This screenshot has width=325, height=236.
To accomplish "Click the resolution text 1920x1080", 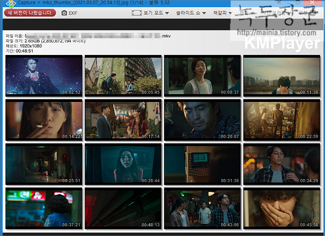I will (x=31, y=46).
